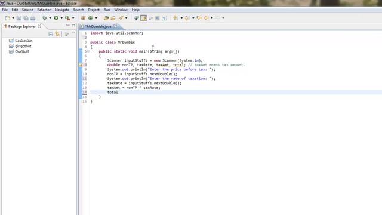This screenshot has width=382, height=215.
Task: Close the Package Explorer view
Action: click(x=39, y=26)
